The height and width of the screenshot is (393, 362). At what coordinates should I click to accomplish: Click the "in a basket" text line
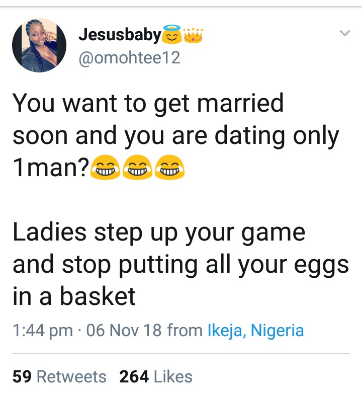pos(74,296)
